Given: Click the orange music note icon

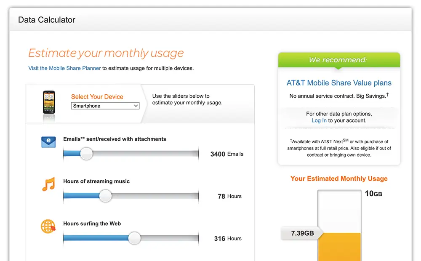Looking at the screenshot, I should pos(48,184).
